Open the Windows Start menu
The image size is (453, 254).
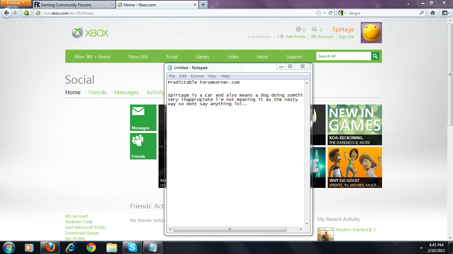(8, 247)
